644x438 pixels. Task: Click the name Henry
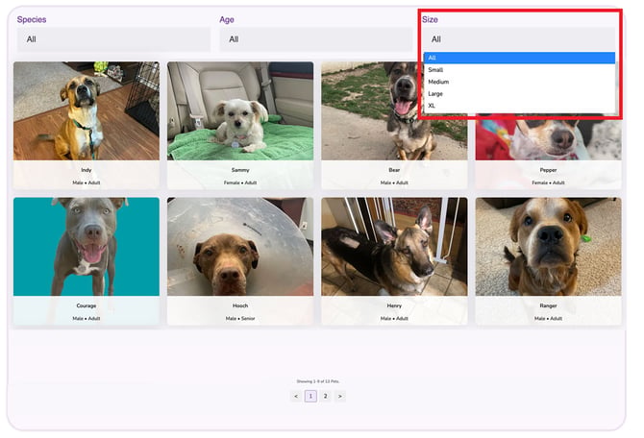[394, 305]
